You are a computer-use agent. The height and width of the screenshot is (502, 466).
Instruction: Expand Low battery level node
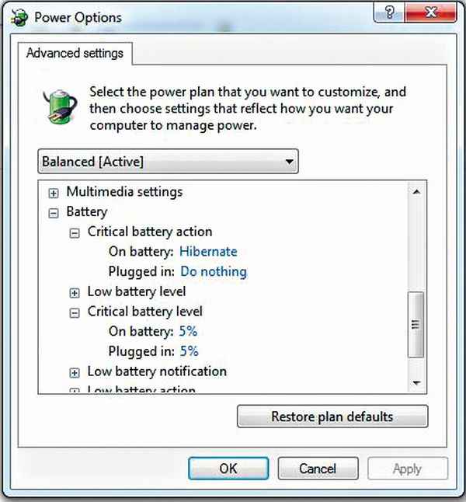click(x=75, y=293)
